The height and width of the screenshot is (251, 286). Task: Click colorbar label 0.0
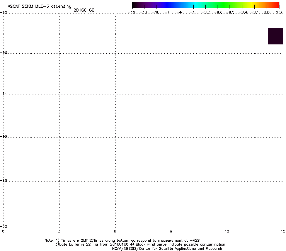coord(267,12)
